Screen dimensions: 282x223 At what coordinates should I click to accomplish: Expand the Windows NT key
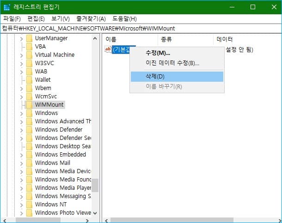[22, 205]
